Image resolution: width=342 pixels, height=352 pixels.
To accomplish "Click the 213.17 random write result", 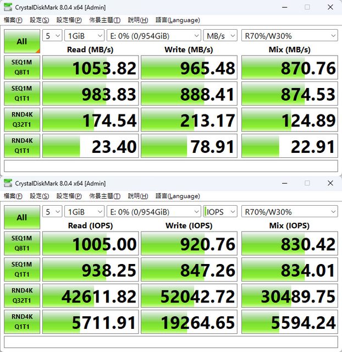I will (x=189, y=120).
